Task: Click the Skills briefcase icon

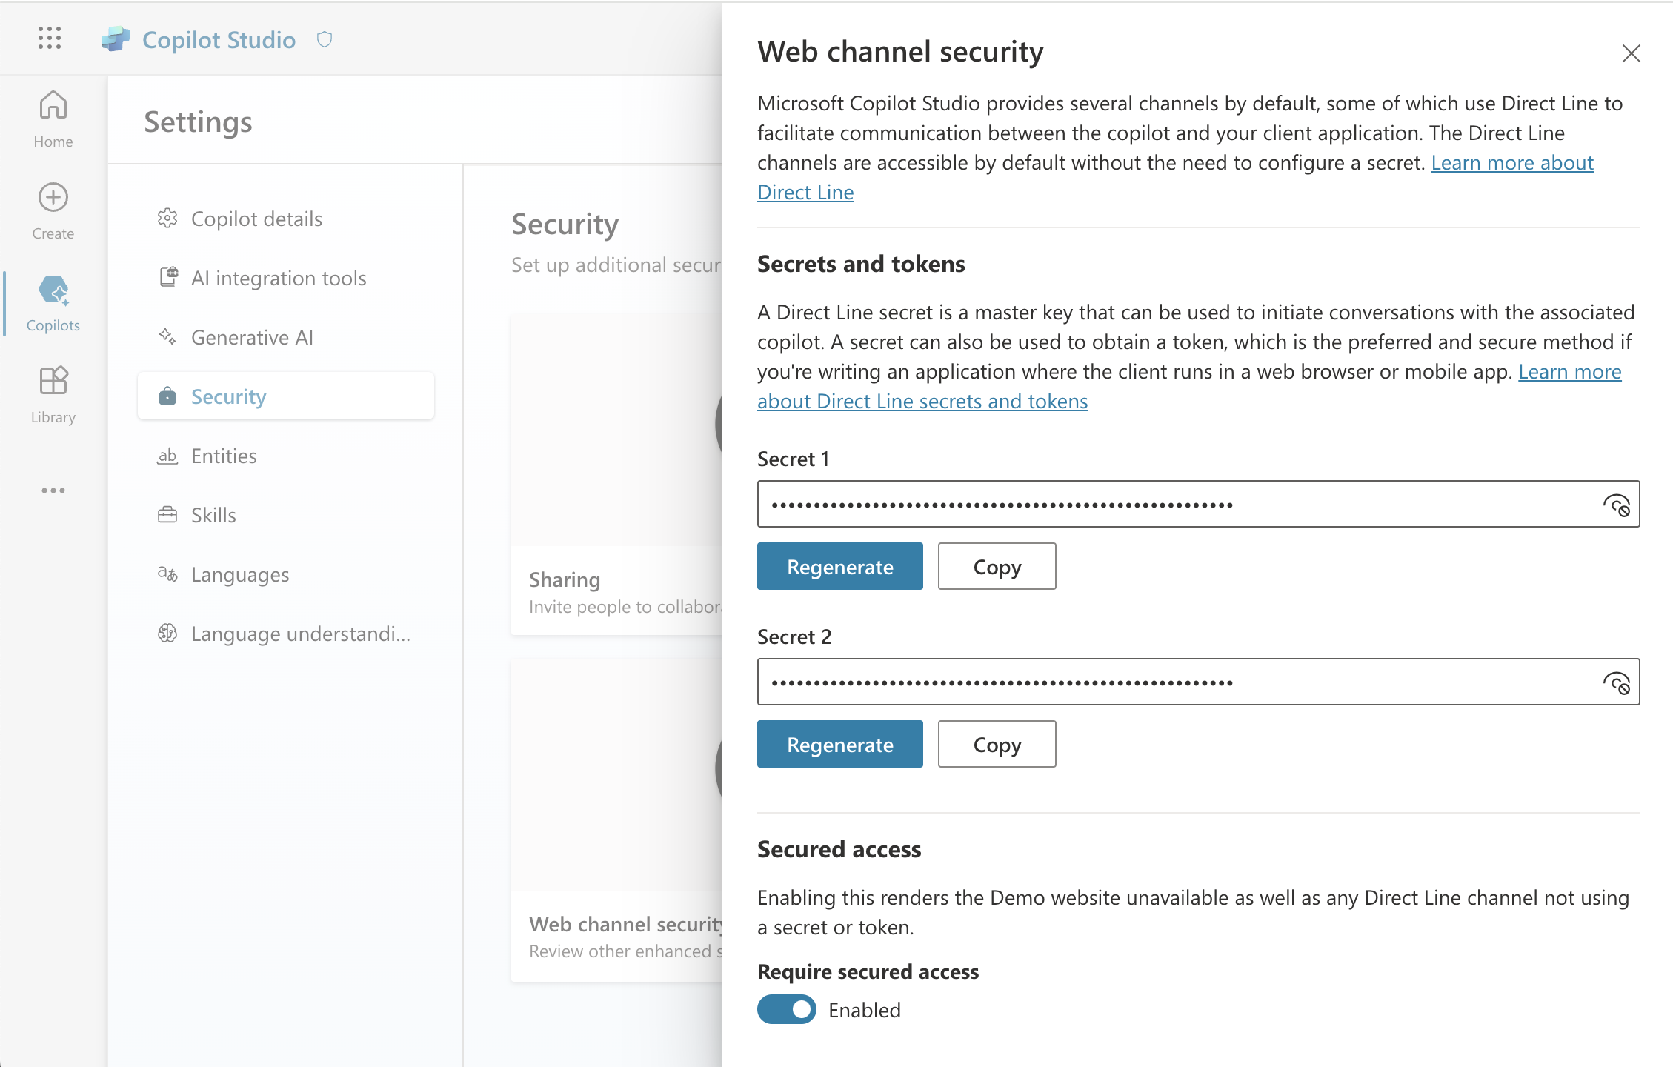Action: 167,514
